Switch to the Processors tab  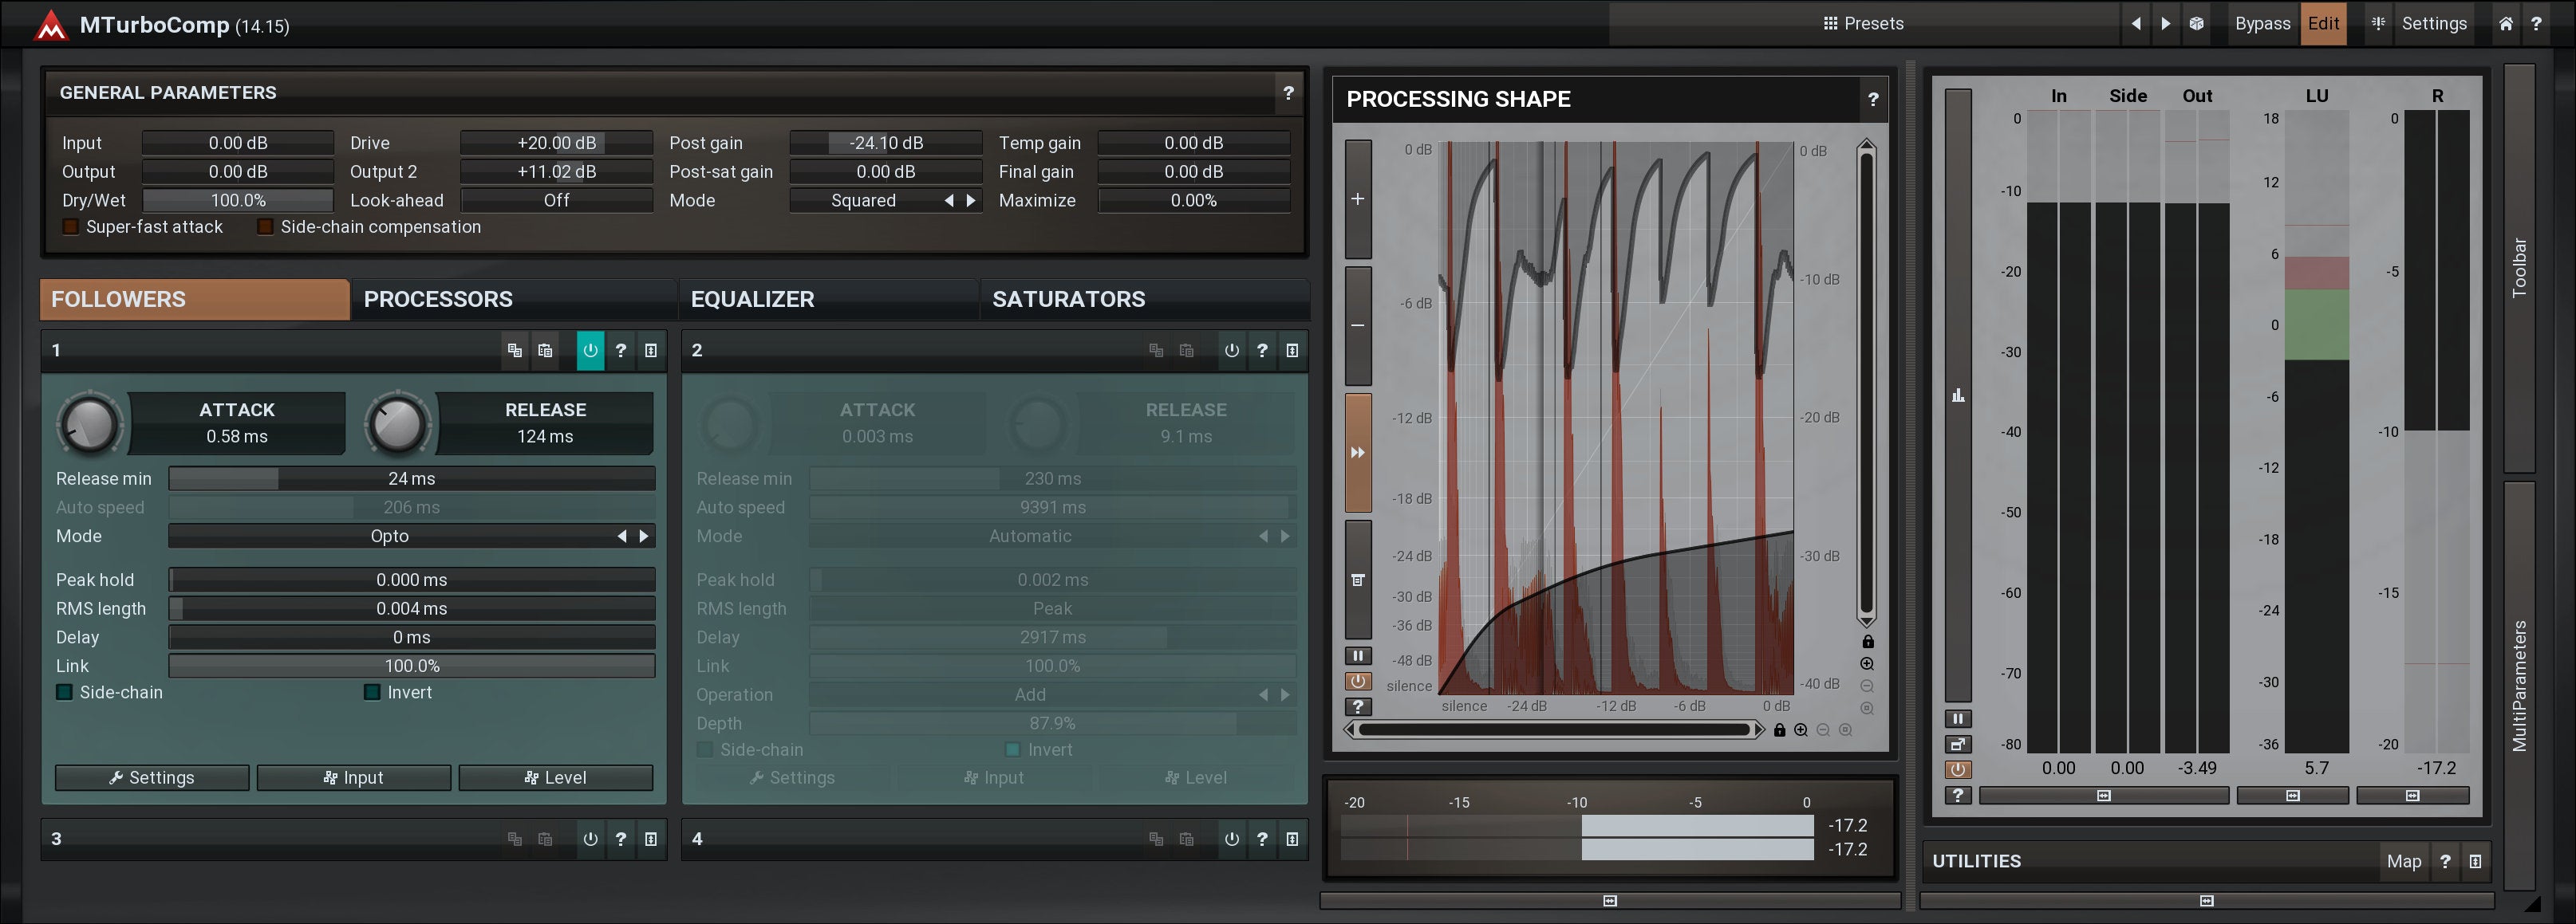coord(438,300)
